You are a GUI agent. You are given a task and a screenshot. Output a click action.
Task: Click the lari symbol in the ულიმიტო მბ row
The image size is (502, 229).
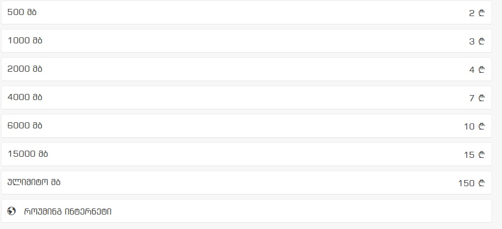tap(481, 183)
